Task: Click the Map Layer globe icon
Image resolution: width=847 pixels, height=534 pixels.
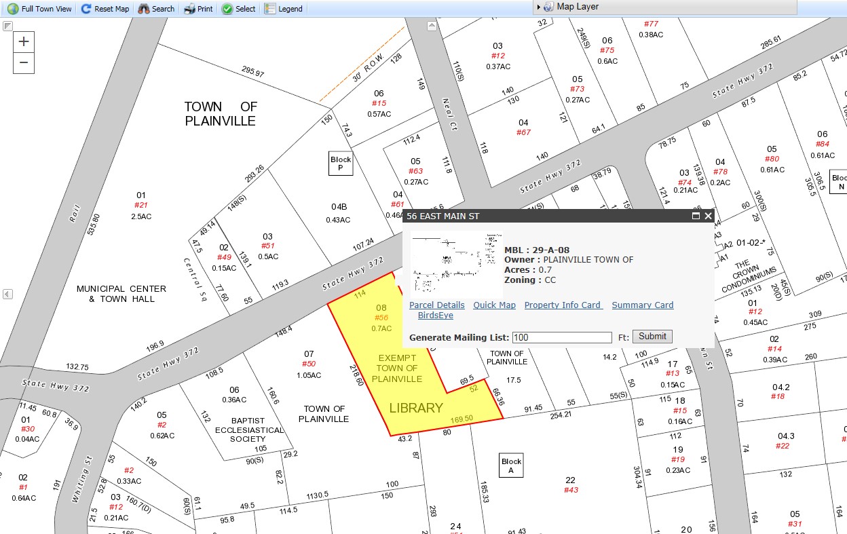Action: click(548, 7)
